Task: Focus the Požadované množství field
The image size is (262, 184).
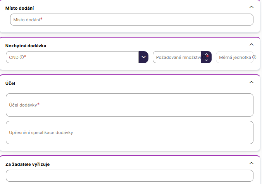Action: point(177,57)
